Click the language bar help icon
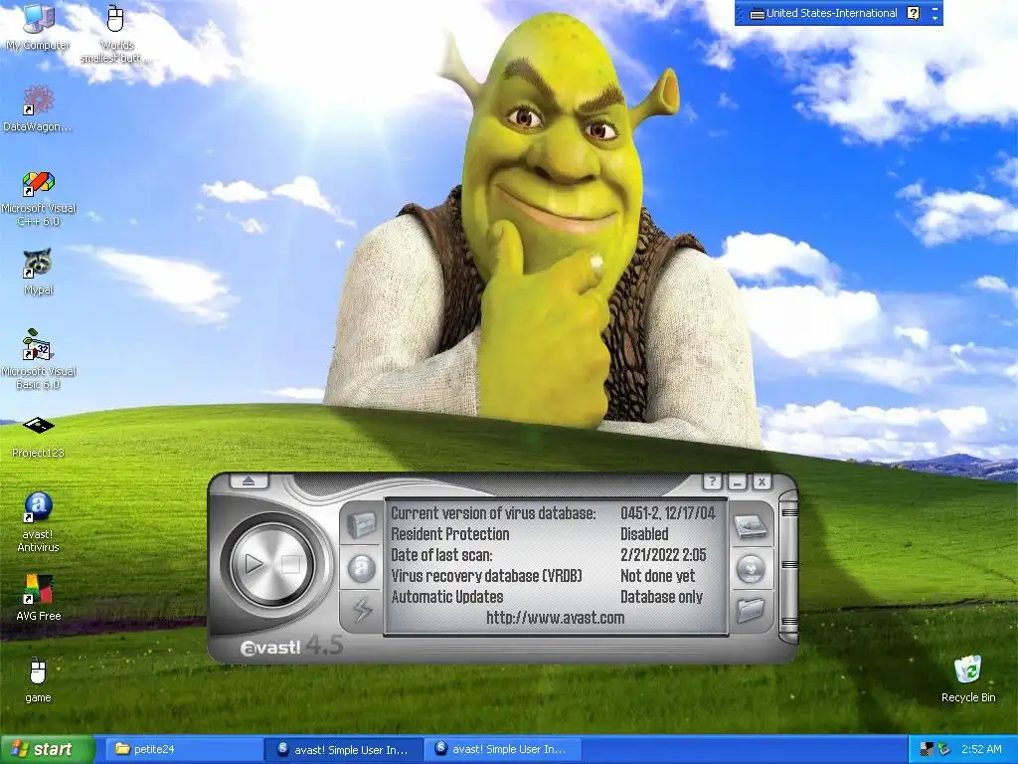Image resolution: width=1018 pixels, height=764 pixels. coord(913,13)
